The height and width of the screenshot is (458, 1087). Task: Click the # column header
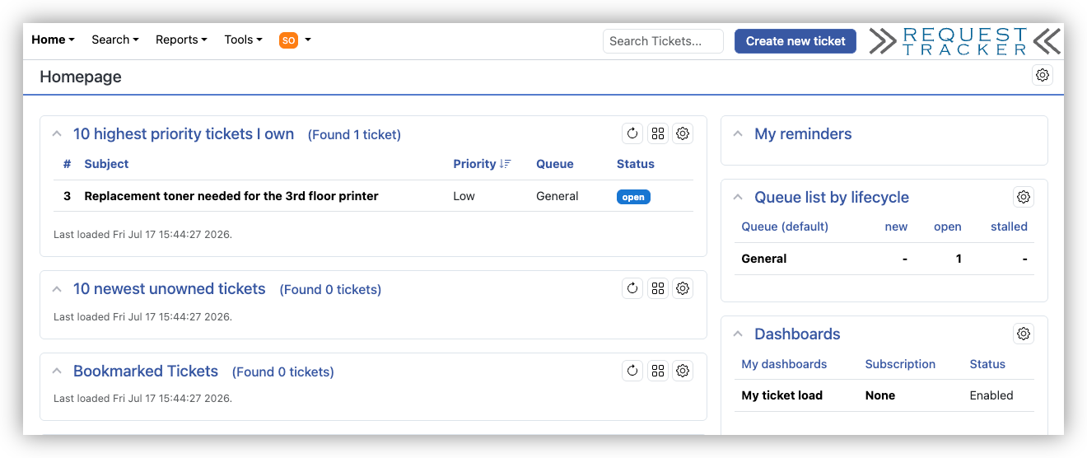click(68, 164)
